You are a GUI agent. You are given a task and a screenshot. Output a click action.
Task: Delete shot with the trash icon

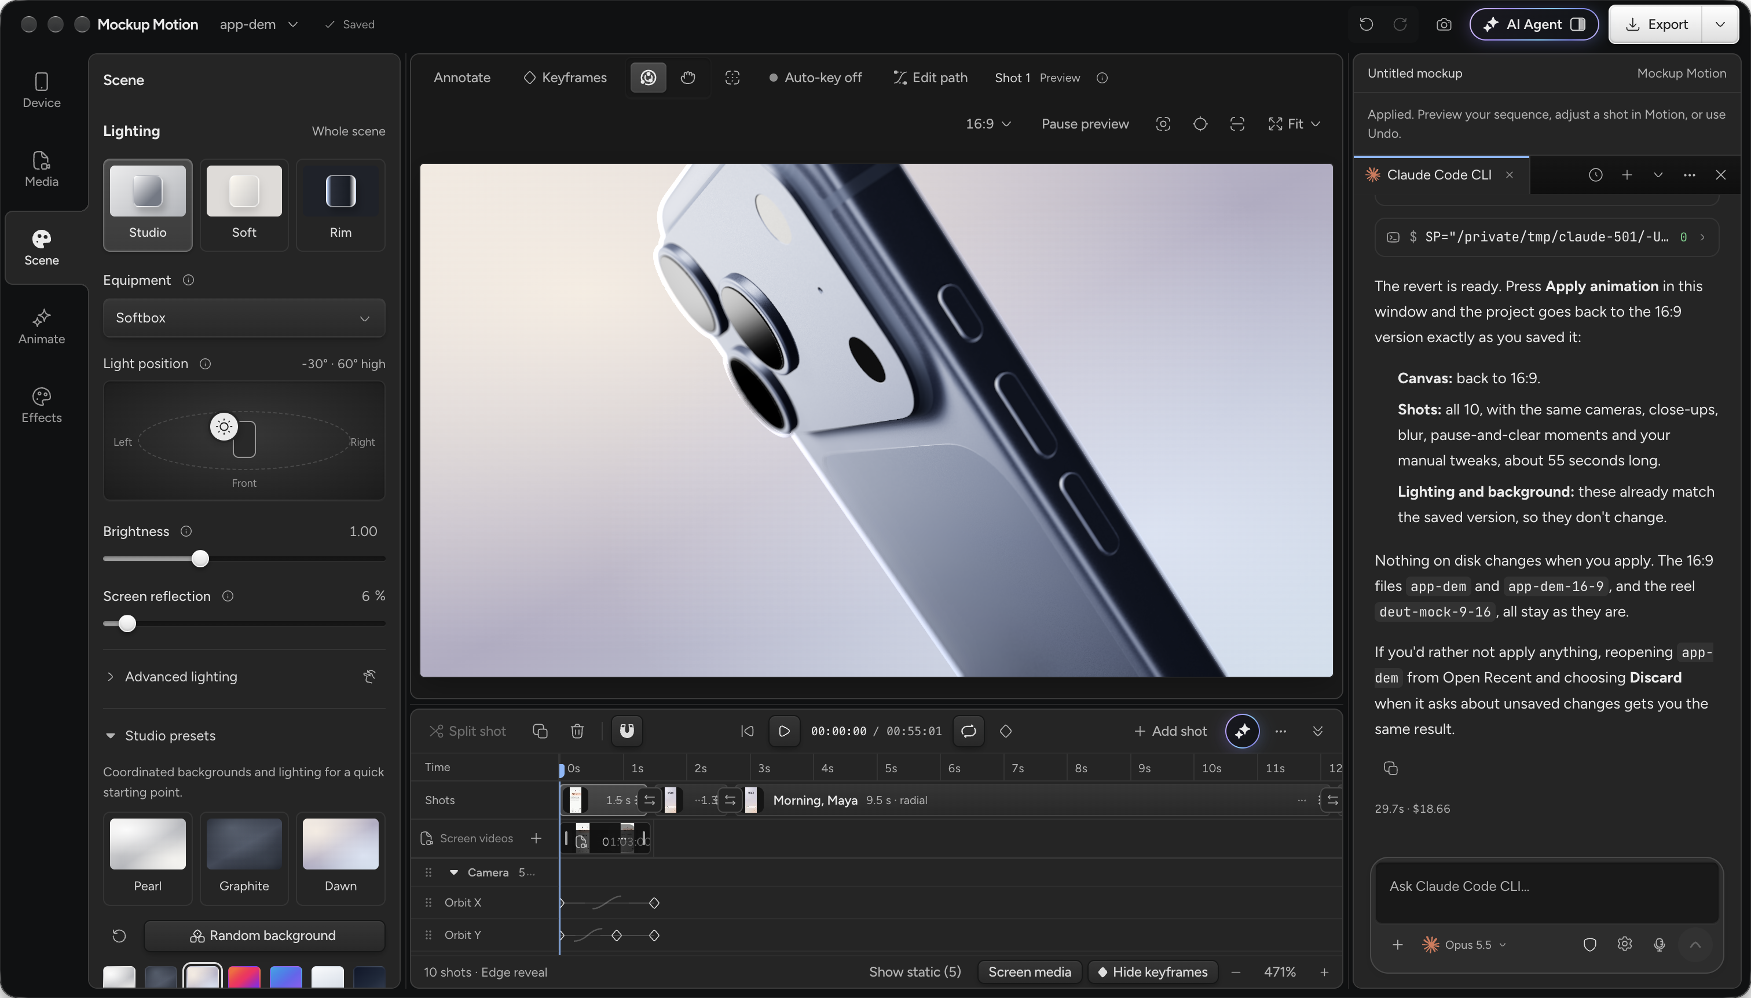(x=577, y=731)
